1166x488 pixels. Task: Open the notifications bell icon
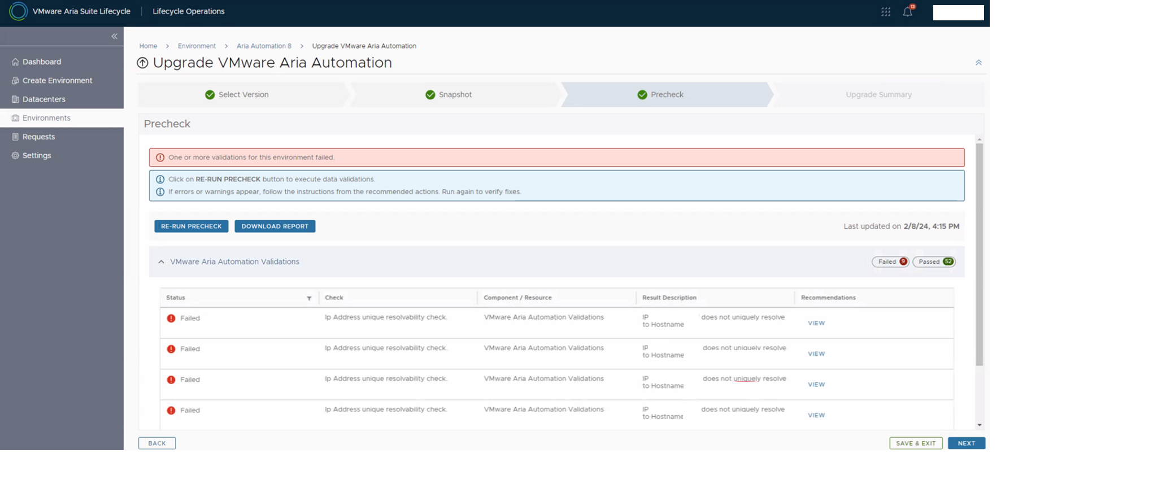[x=907, y=12]
